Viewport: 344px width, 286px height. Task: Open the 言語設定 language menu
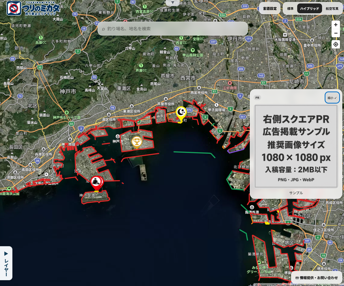coord(270,9)
